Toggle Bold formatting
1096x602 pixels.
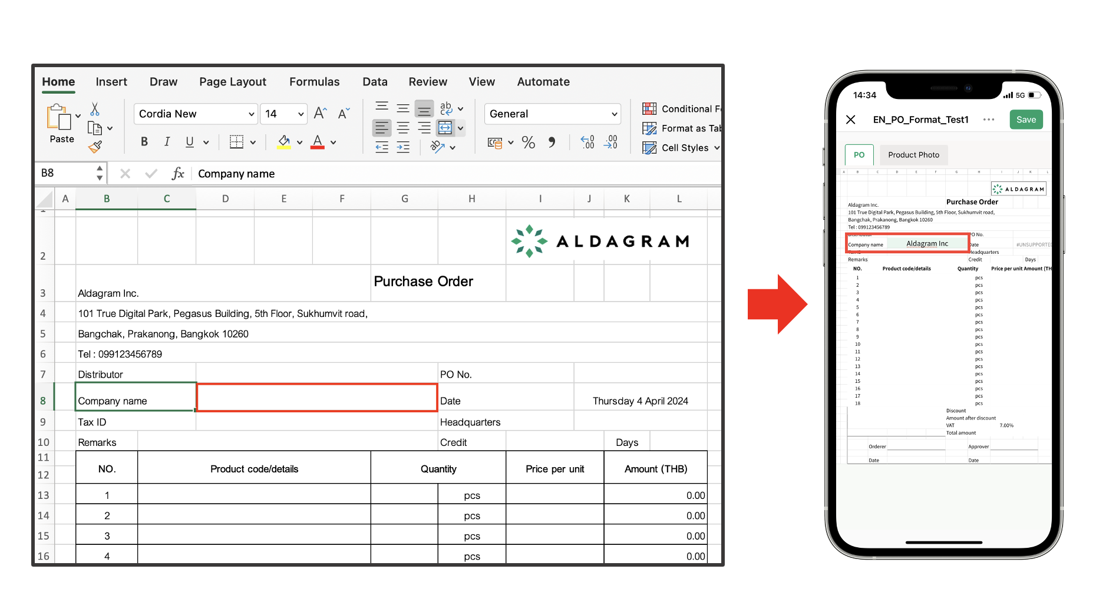coord(144,142)
